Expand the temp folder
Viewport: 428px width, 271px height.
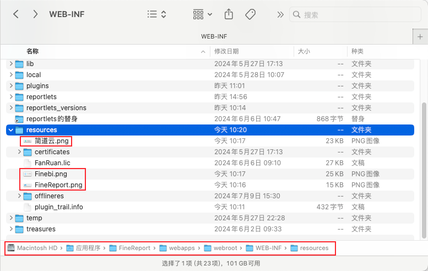pyautogui.click(x=11, y=218)
